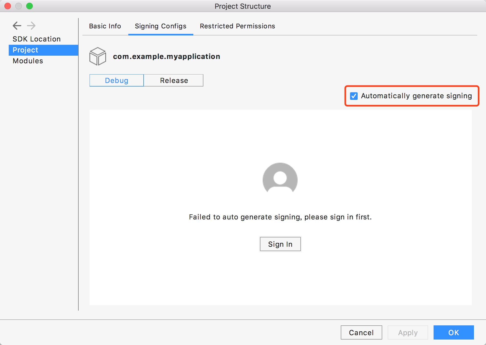
Task: Click Cancel to discard changes
Action: pyautogui.click(x=361, y=332)
